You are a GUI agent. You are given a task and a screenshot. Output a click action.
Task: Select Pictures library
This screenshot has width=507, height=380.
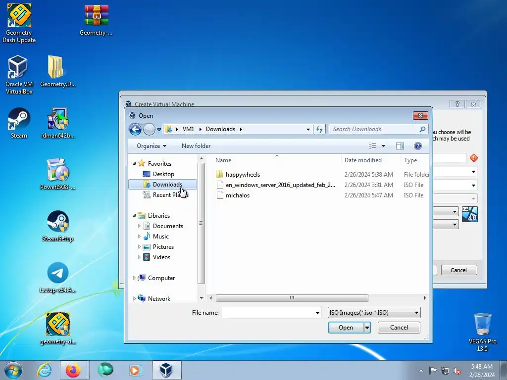(x=163, y=247)
